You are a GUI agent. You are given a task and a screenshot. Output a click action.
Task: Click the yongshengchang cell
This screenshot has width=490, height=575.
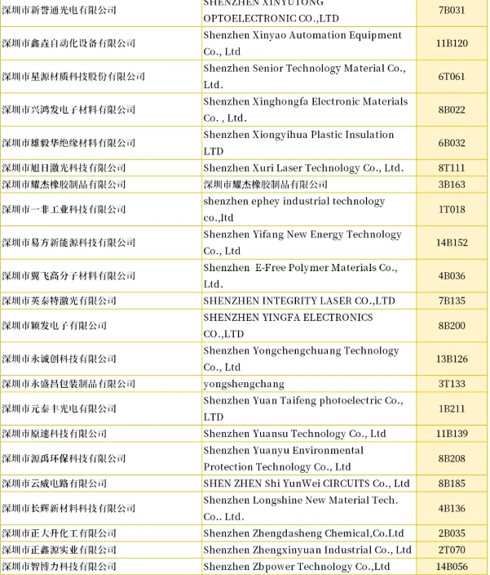pyautogui.click(x=244, y=384)
